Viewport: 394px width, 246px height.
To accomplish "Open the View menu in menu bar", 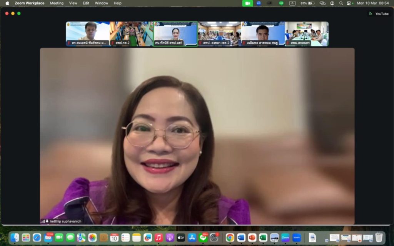I will [73, 3].
